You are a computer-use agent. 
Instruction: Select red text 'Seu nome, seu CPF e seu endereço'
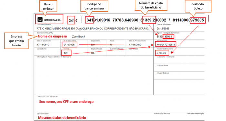pos(66,102)
